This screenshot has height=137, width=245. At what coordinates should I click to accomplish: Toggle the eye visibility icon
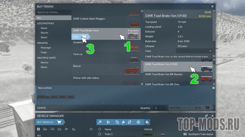(x=91, y=129)
